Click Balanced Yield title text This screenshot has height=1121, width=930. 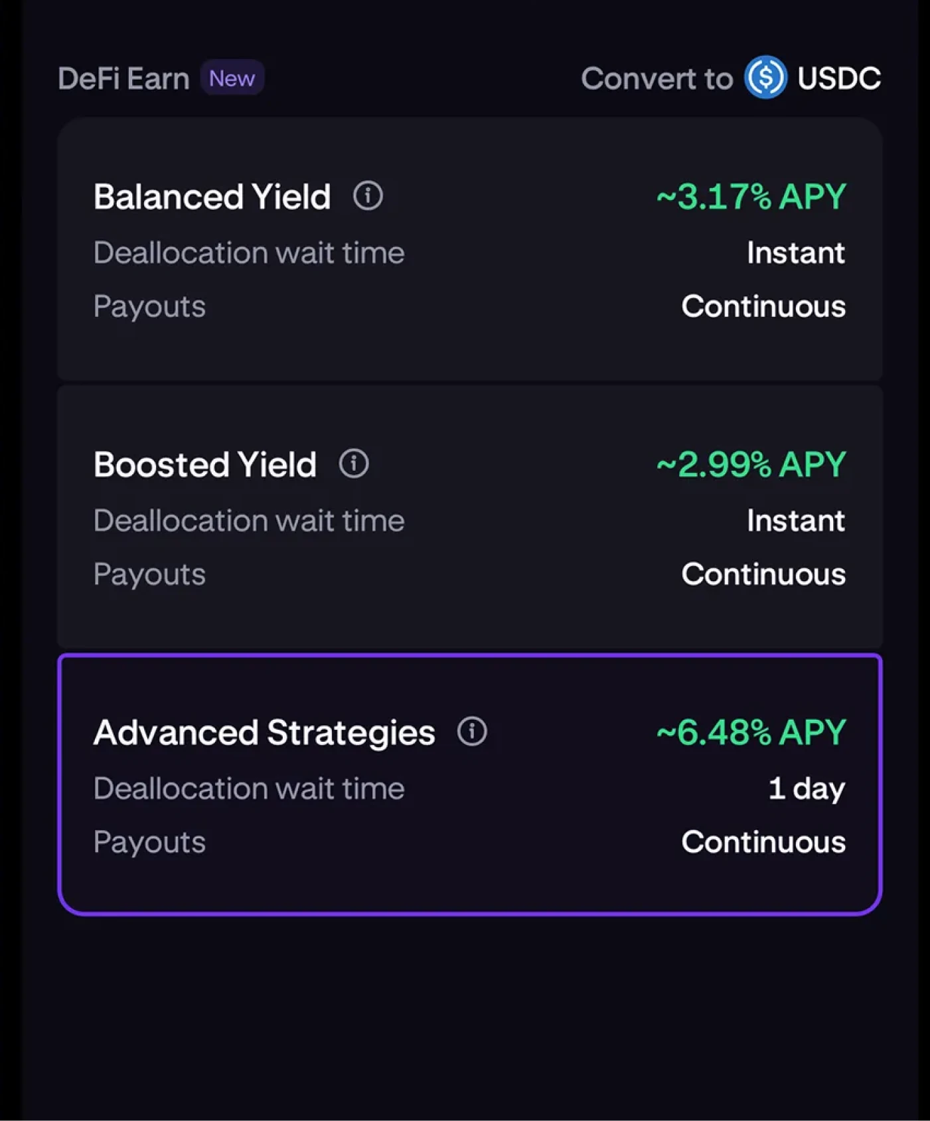pos(212,197)
